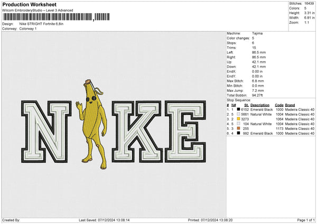This screenshot has width=317, height=224.
Task: Click the 'Color changes:' label
Action: pyautogui.click(x=238, y=38)
